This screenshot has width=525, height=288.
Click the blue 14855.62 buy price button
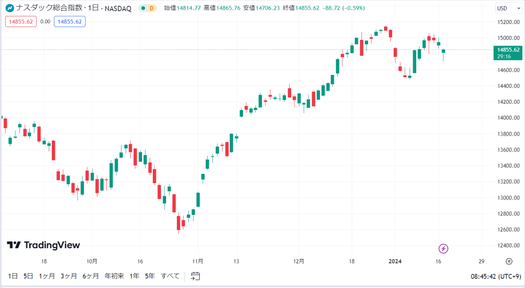[x=70, y=21]
